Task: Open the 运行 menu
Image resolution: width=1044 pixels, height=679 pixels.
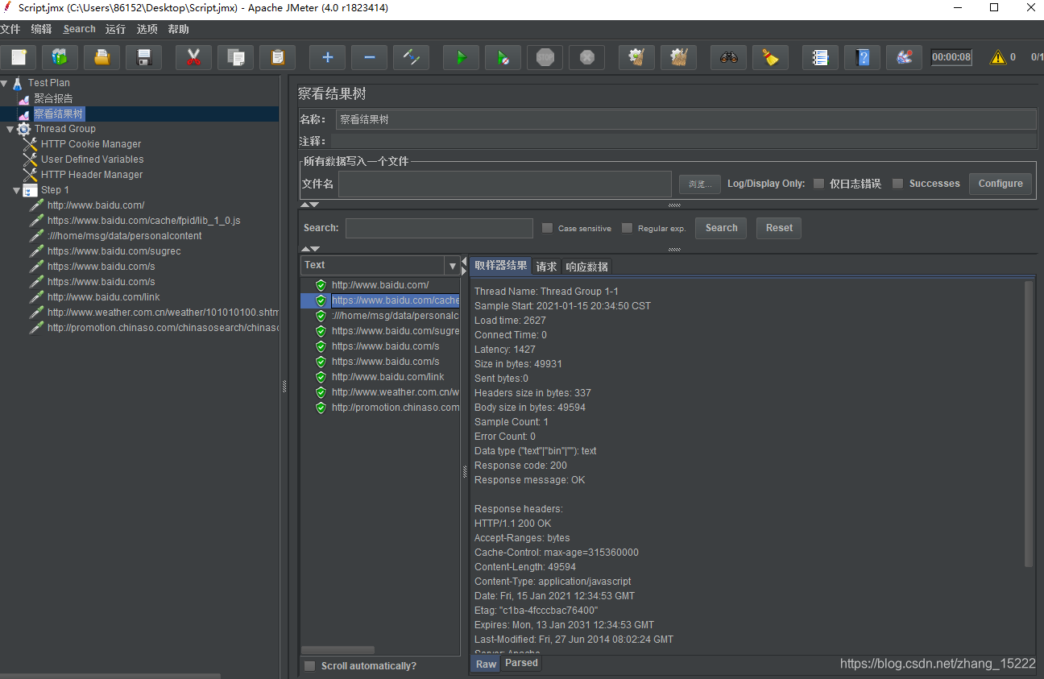Action: (x=115, y=29)
